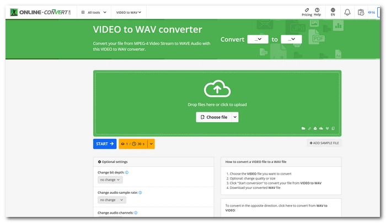Click the blue START button
Image resolution: width=386 pixels, height=223 pixels.
tap(105, 144)
